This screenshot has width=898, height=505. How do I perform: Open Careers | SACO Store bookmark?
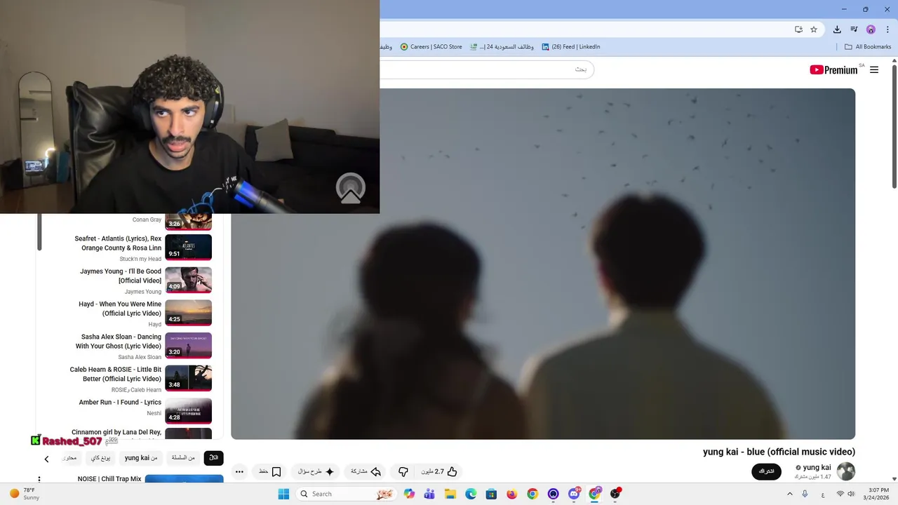click(431, 47)
